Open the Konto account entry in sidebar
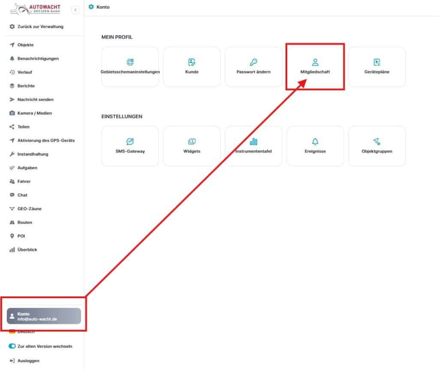The image size is (439, 369). tap(44, 316)
